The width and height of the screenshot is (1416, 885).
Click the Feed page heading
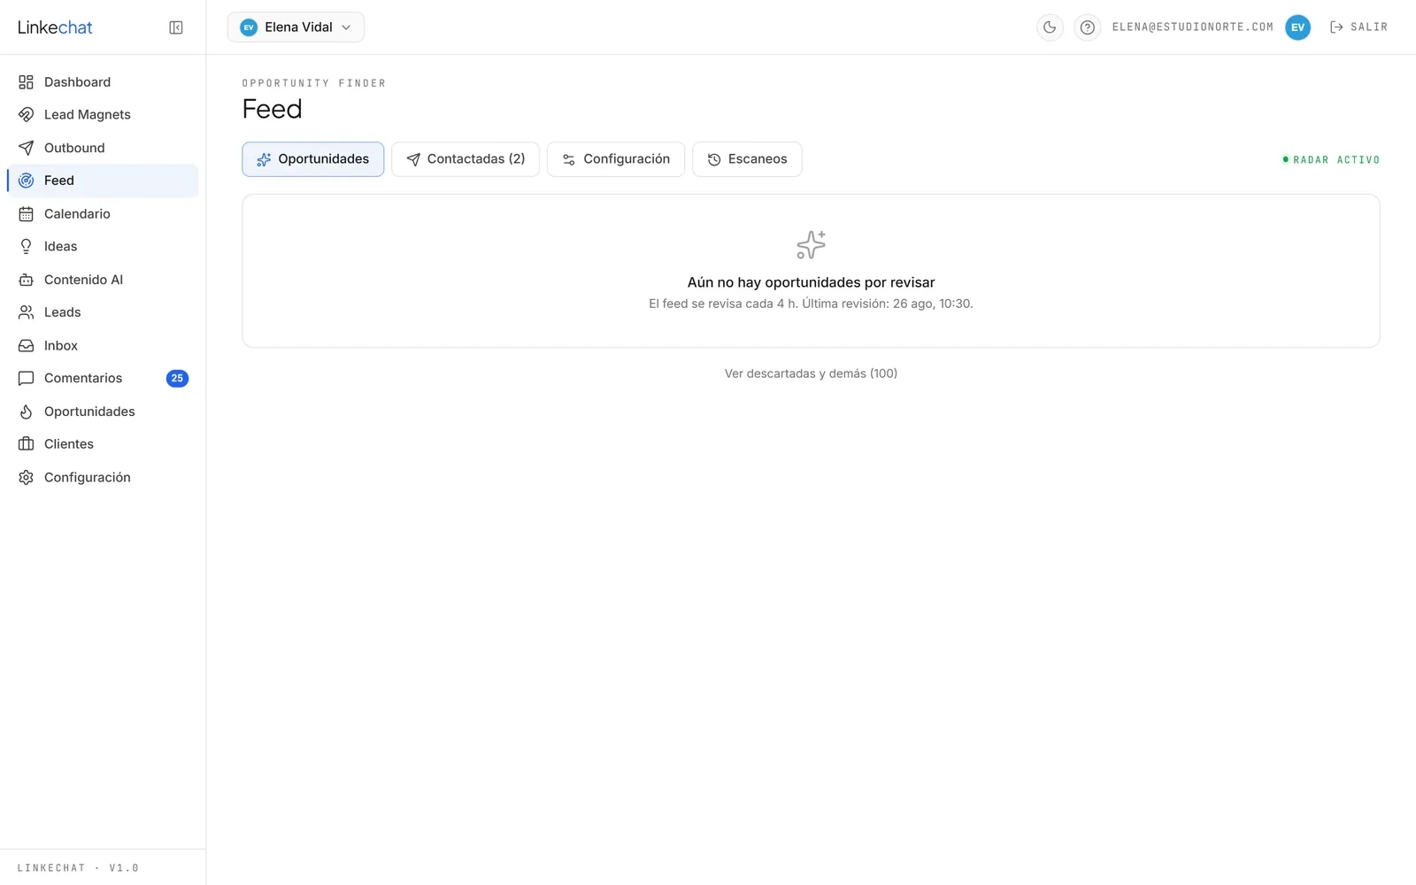(273, 109)
